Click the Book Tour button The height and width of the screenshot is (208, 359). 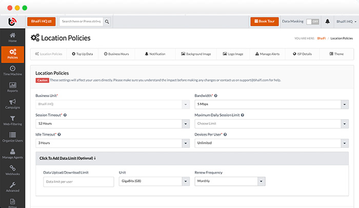coord(264,22)
